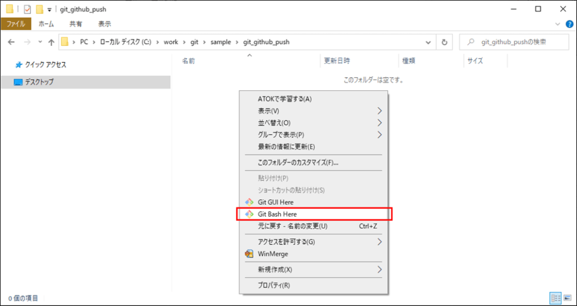The image size is (577, 306).
Task: Click the help question mark icon
Action: tap(569, 24)
